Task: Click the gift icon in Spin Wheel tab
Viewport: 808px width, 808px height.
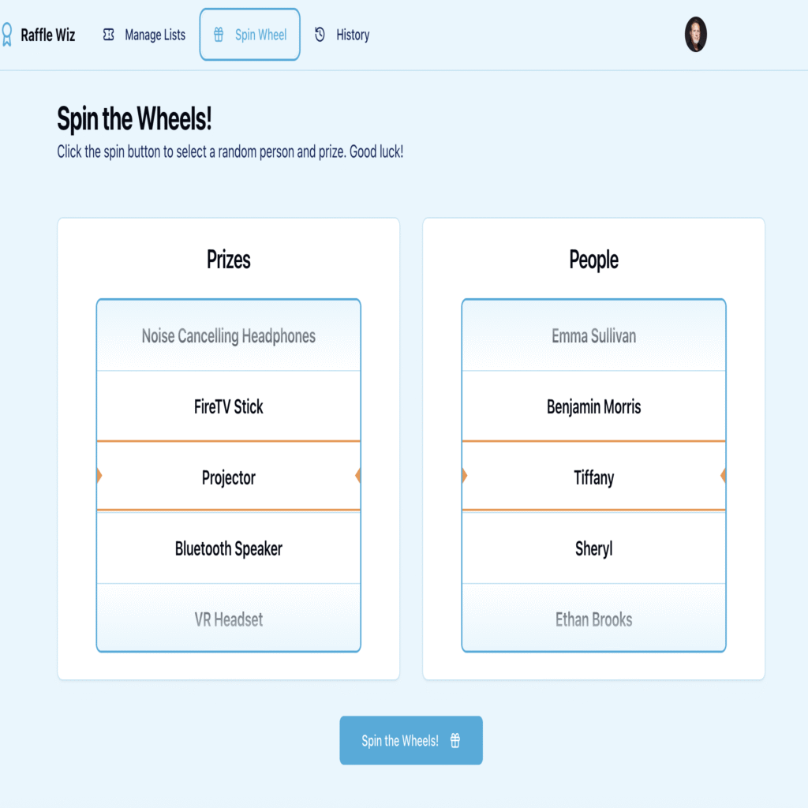Action: (219, 35)
